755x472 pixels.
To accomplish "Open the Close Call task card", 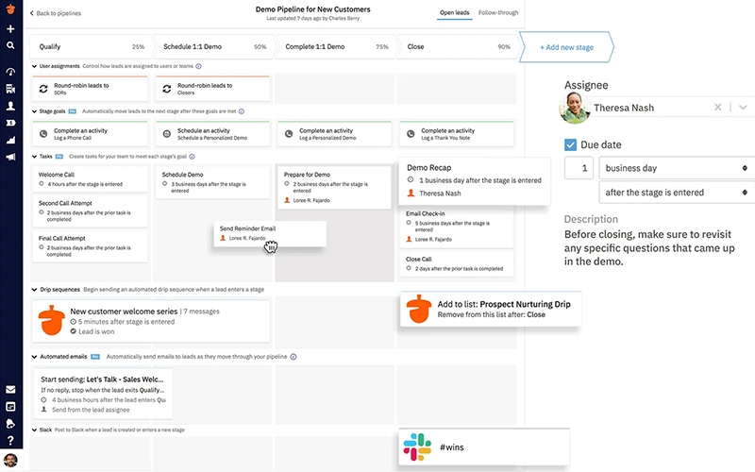I will [x=457, y=263].
